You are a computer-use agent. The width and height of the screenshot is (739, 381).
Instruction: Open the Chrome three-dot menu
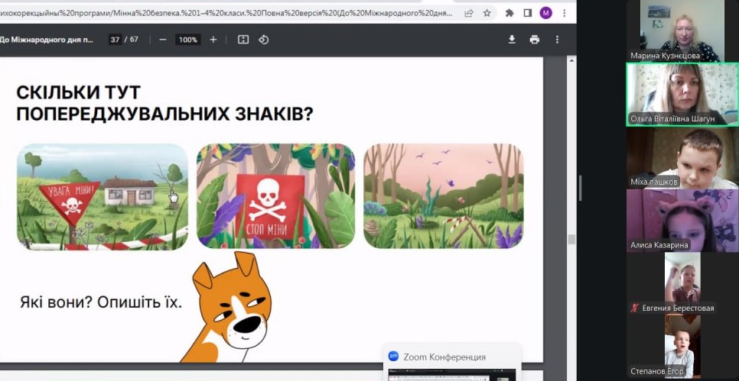pyautogui.click(x=565, y=13)
